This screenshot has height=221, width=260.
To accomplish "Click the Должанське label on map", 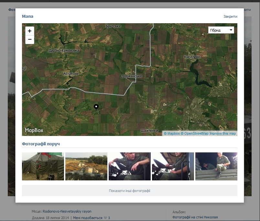I will pos(132,76).
